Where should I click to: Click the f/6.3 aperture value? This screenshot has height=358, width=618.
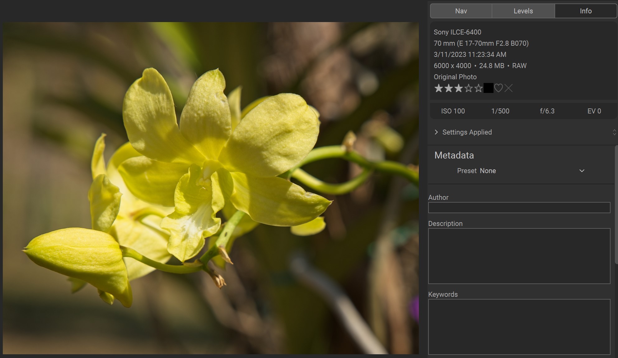point(547,111)
